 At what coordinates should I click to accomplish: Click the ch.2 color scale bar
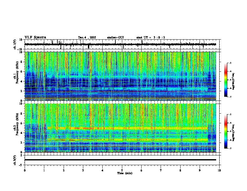click(x=226, y=131)
